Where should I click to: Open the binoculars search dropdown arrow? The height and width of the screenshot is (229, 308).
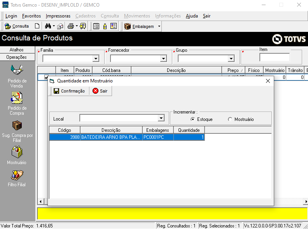pyautogui.click(x=54, y=26)
